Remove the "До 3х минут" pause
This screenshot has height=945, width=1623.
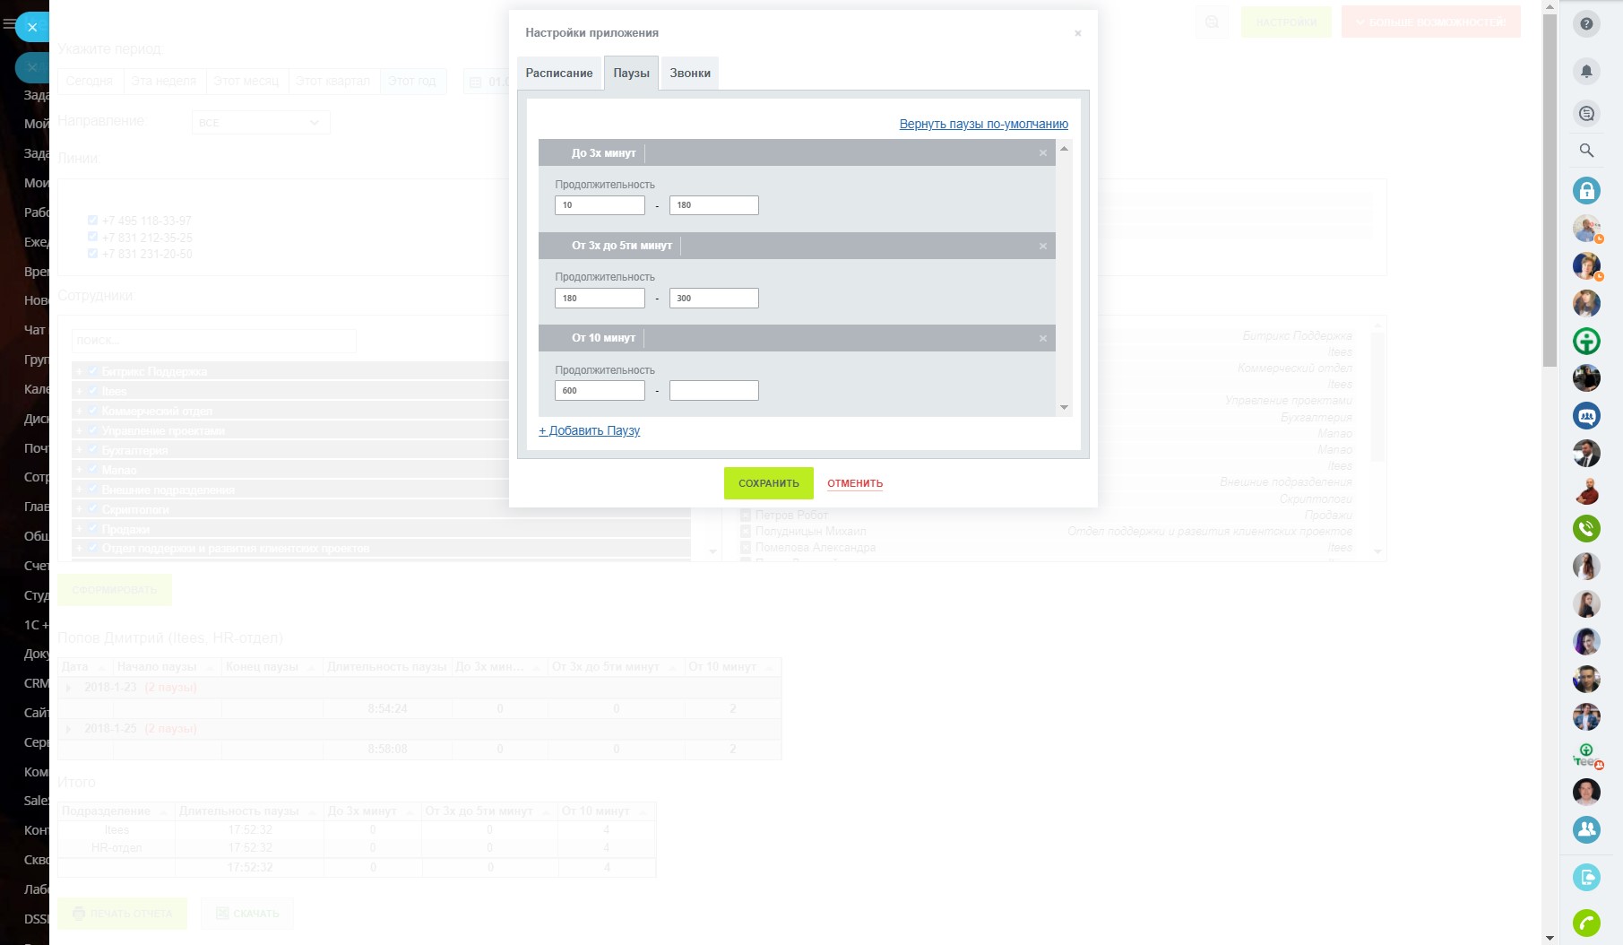coord(1043,153)
